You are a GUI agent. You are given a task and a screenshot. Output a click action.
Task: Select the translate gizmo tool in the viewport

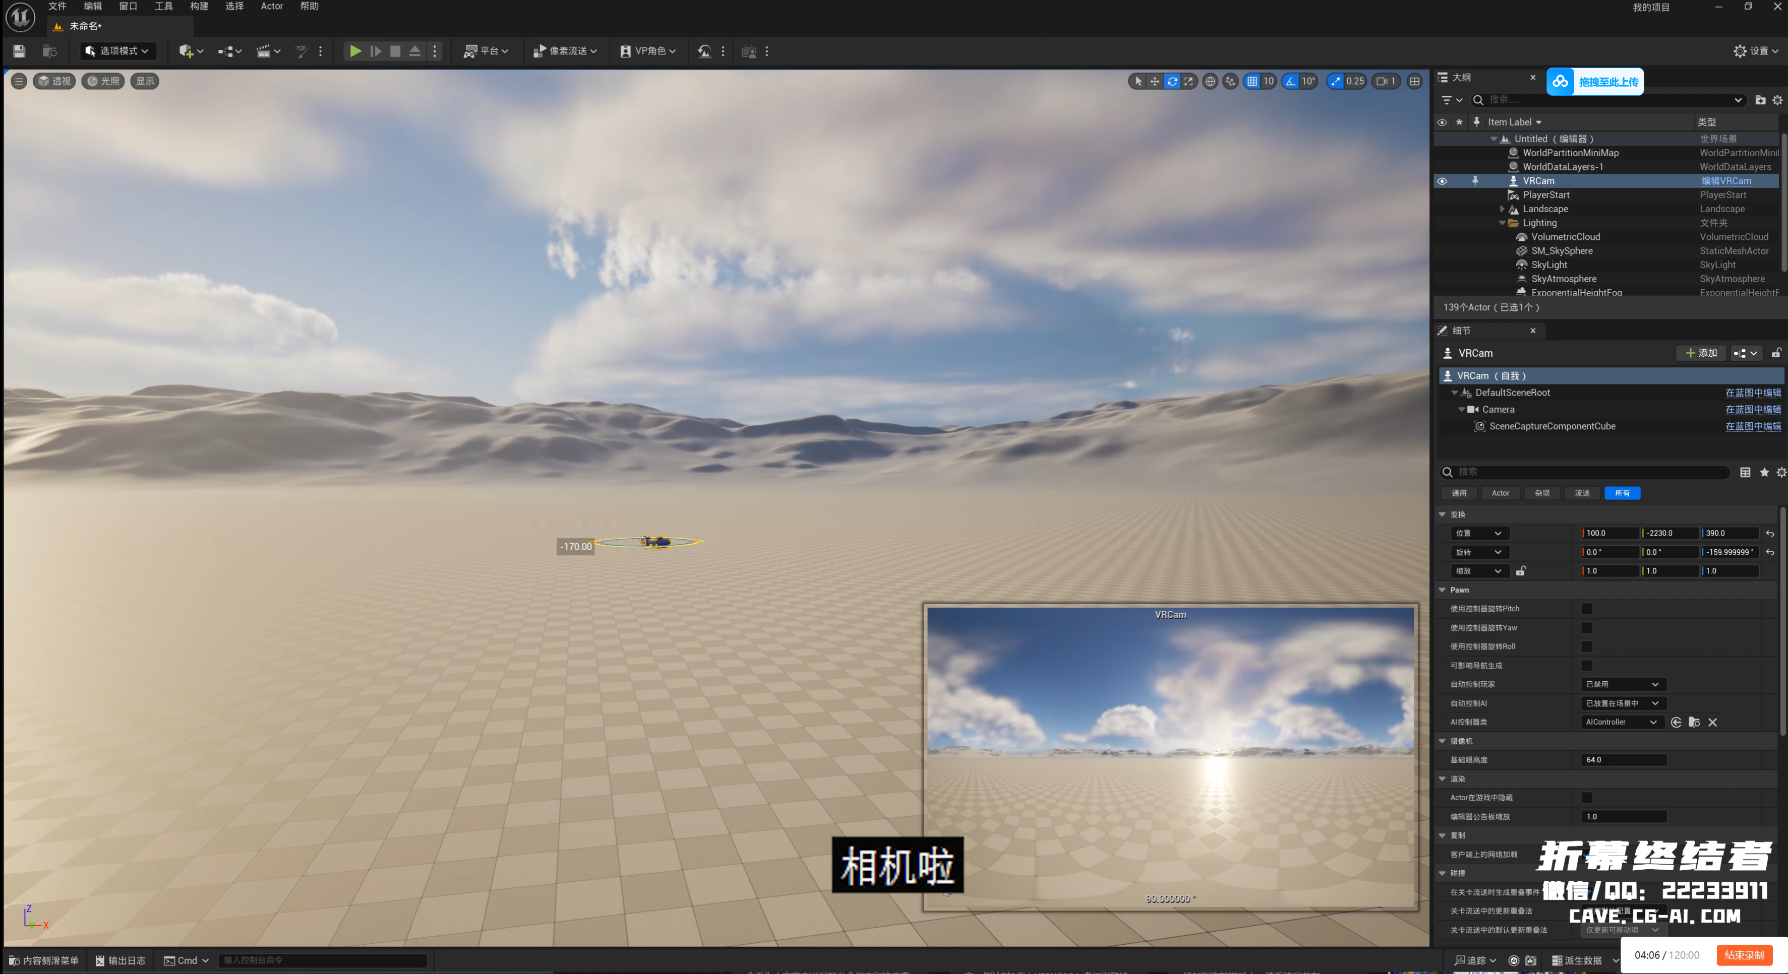pos(1154,81)
